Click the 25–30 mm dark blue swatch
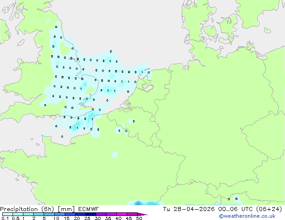This screenshot has height=220, width=285. pos(90,214)
